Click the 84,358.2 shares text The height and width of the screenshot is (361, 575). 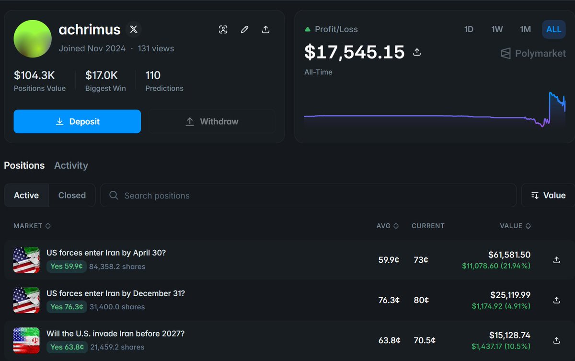tap(117, 267)
